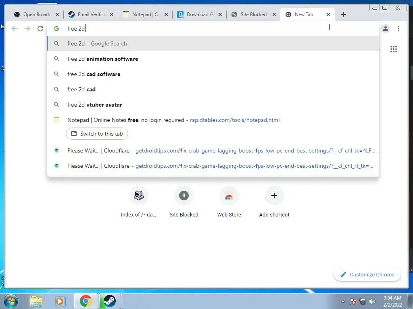The width and height of the screenshot is (413, 309).
Task: Click the Google icon in the address bar
Action: coord(56,29)
